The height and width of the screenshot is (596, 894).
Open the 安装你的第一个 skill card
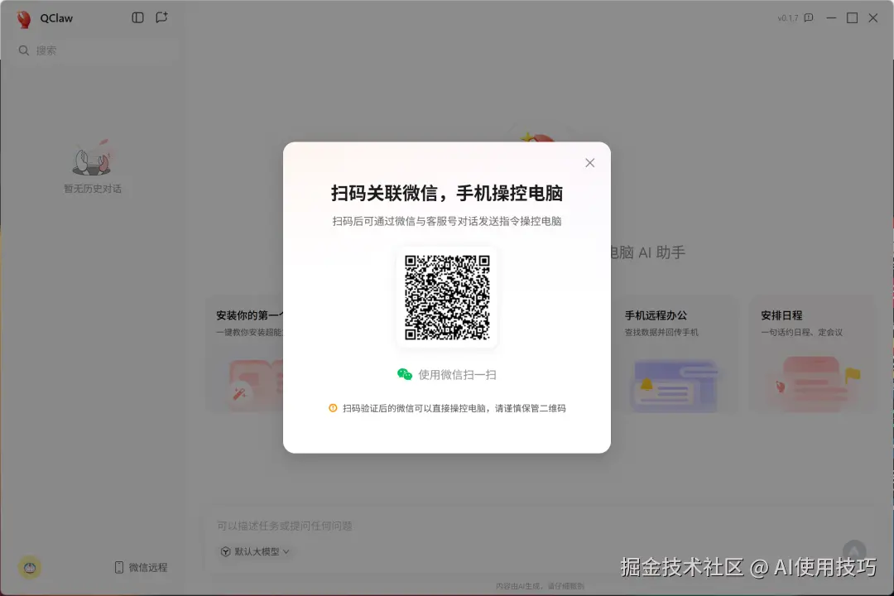click(244, 354)
